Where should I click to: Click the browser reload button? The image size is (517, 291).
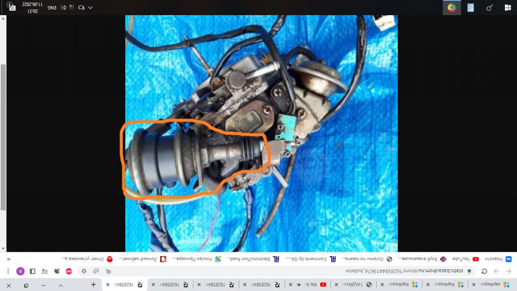click(x=484, y=271)
